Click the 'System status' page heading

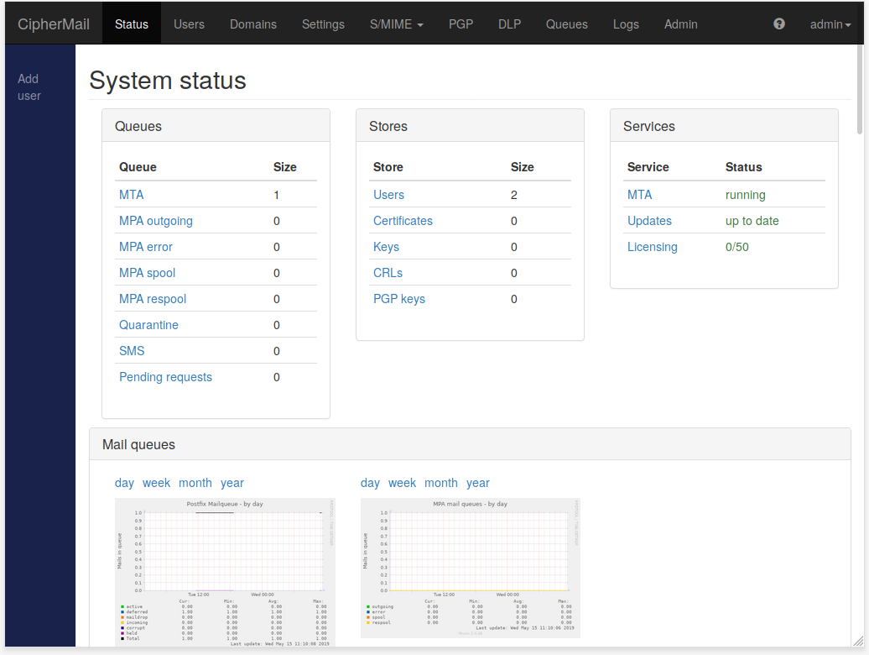[168, 81]
